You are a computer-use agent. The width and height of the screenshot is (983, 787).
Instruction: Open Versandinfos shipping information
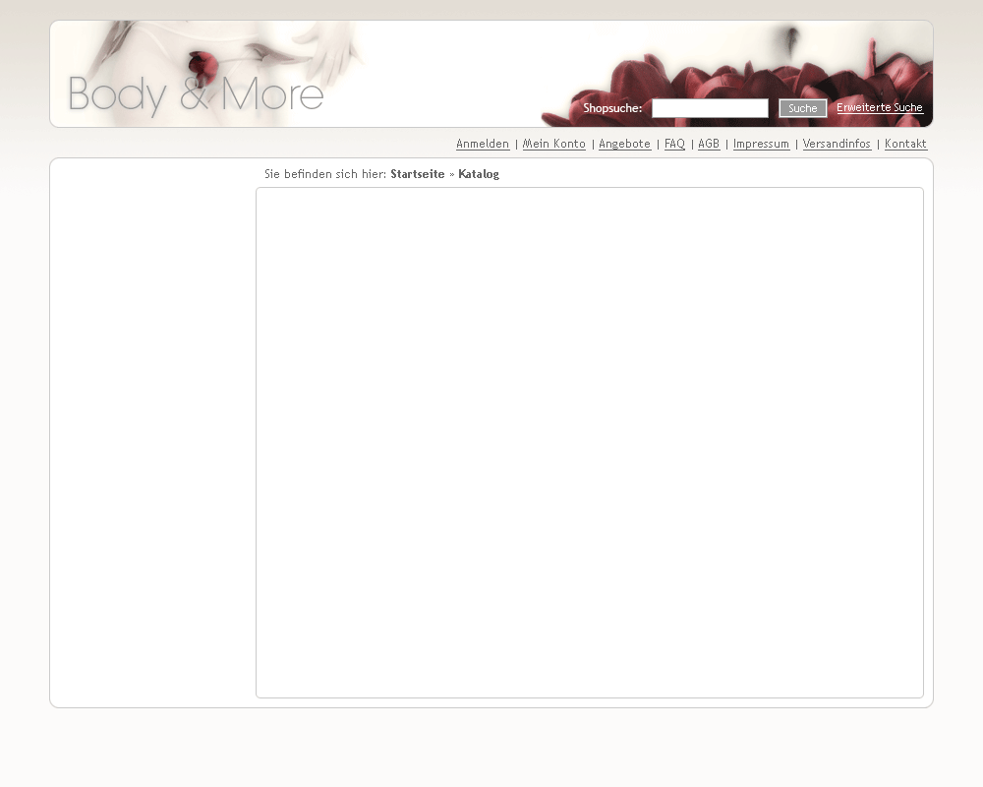837,144
